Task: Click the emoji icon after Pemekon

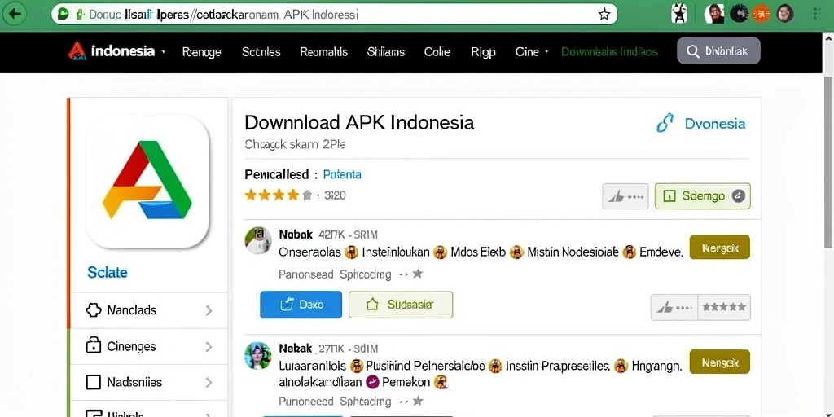Action: coord(441,381)
